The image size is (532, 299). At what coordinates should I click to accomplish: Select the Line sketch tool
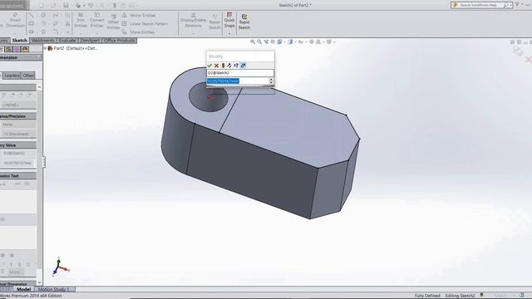32,15
